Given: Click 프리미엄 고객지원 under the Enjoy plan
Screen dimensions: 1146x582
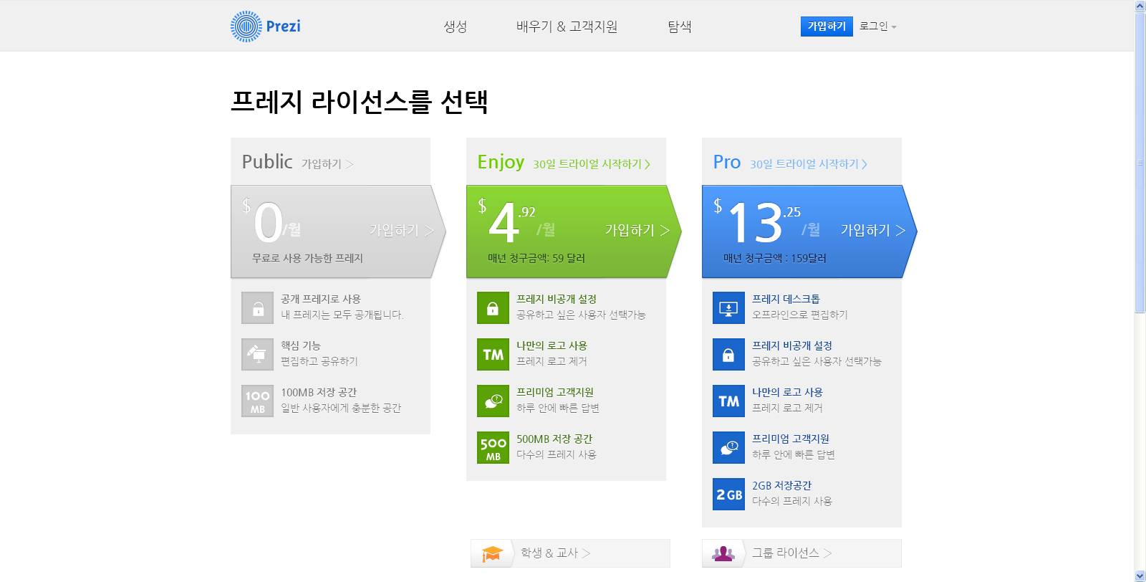Looking at the screenshot, I should (x=555, y=392).
